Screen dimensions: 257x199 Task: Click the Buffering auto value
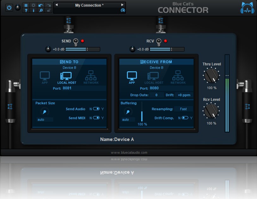[x=128, y=120]
